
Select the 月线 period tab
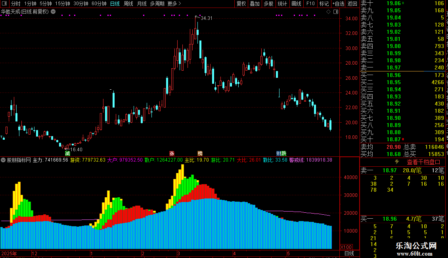click(142, 4)
